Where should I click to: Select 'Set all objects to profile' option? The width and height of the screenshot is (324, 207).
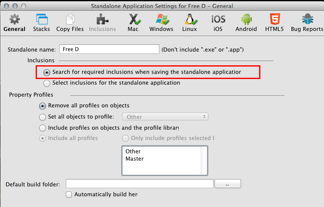click(43, 117)
